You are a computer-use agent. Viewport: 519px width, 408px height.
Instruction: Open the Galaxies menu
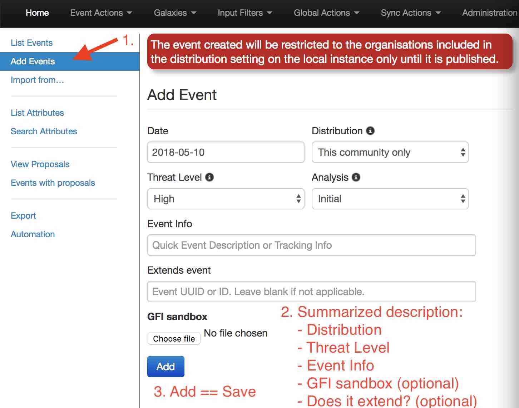tap(174, 13)
